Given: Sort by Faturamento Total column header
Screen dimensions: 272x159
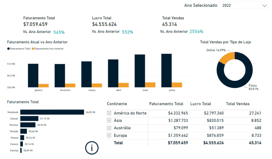Looking at the screenshot, I should pyautogui.click(x=166, y=104).
